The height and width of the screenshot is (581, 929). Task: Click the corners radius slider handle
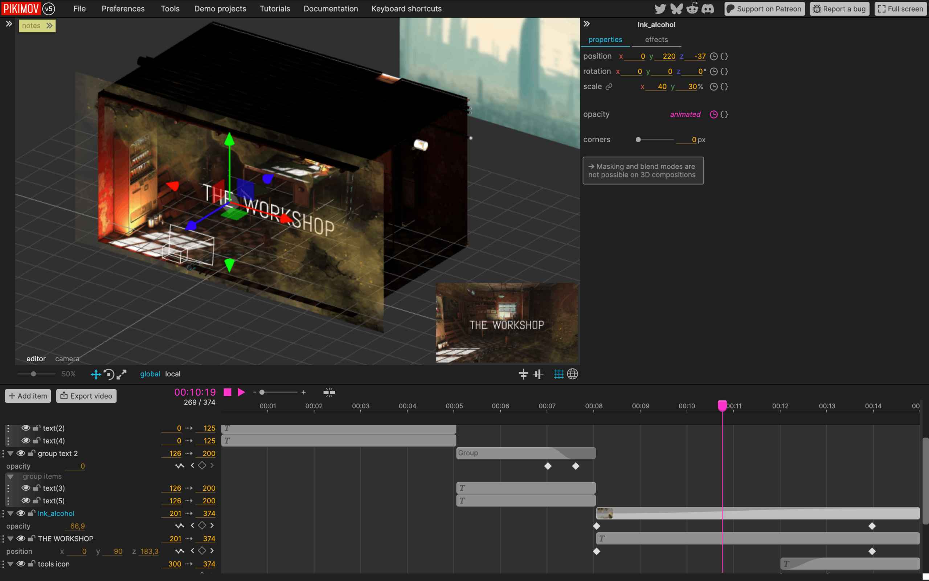pyautogui.click(x=638, y=140)
